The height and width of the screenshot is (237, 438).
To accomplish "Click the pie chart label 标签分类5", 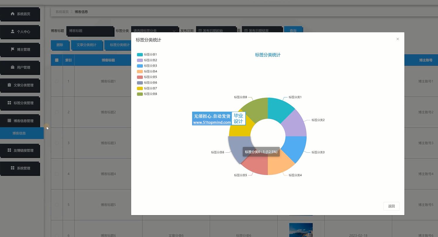I will point(240,175).
